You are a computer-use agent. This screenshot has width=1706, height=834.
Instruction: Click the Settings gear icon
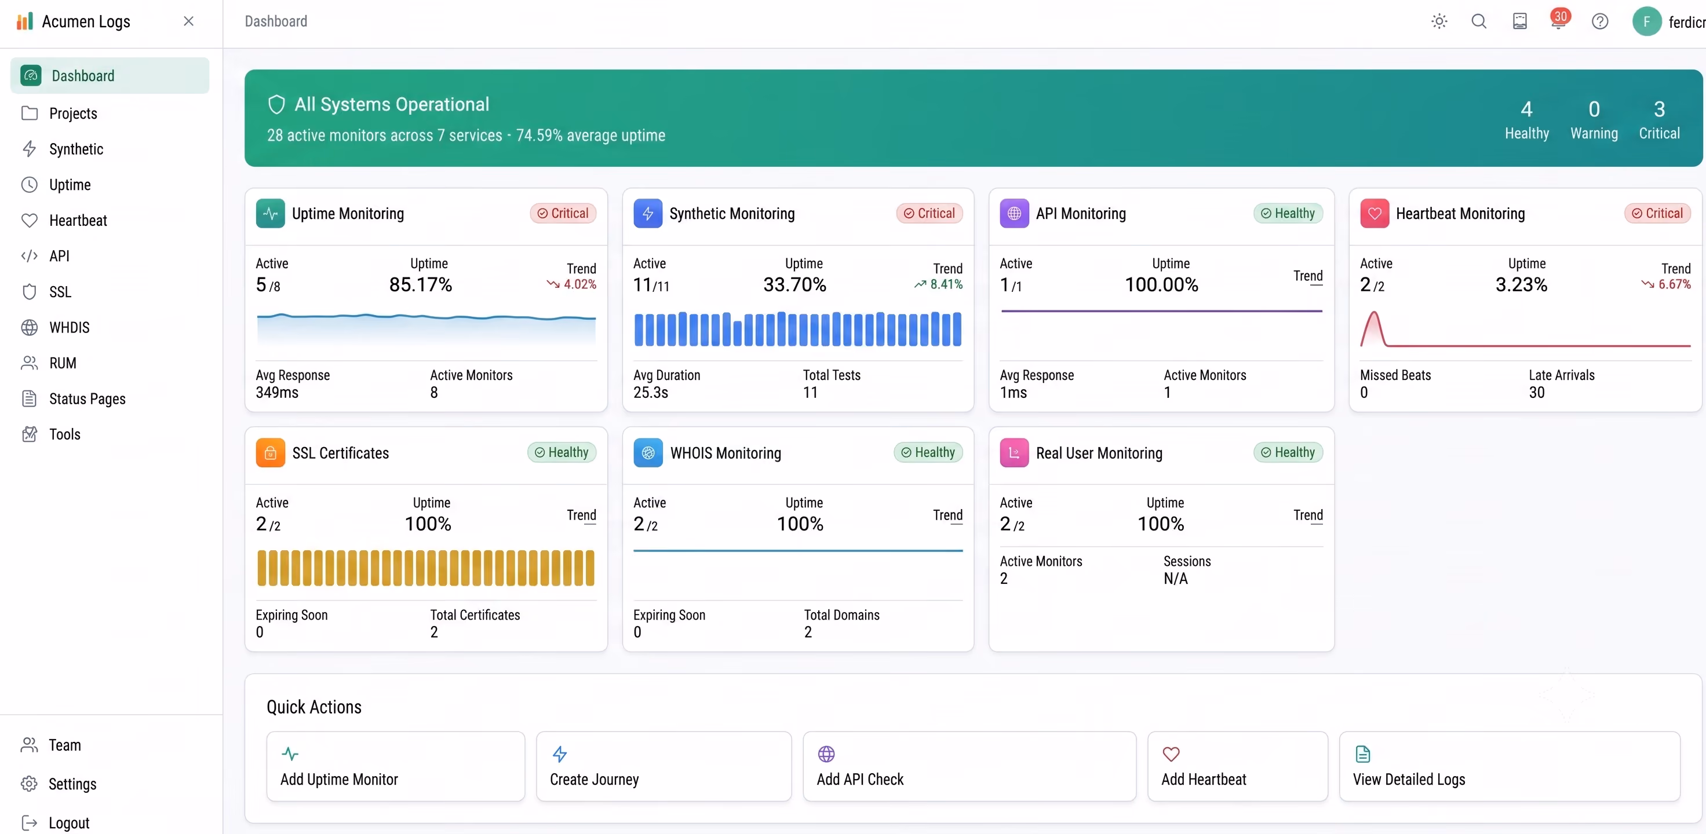tap(29, 784)
